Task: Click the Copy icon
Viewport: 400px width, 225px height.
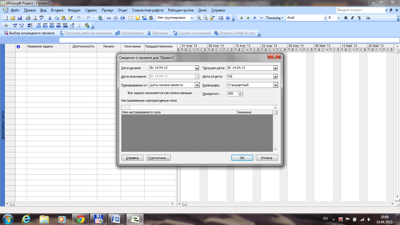Action: click(57, 18)
